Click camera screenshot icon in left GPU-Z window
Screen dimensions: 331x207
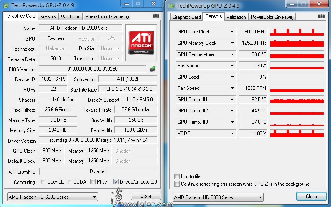(x=156, y=16)
